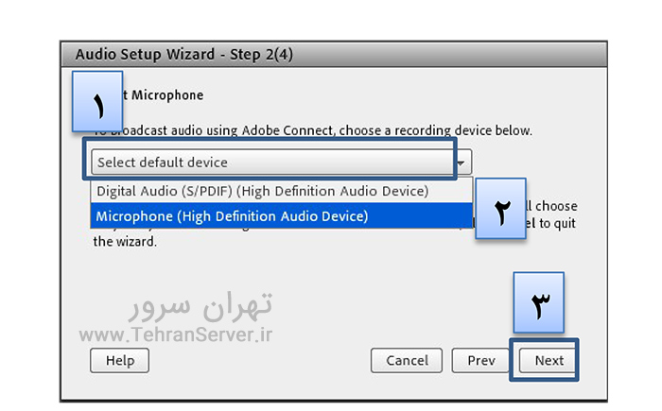The image size is (662, 411).
Task: Open Help for the audio wizard
Action: (x=120, y=360)
